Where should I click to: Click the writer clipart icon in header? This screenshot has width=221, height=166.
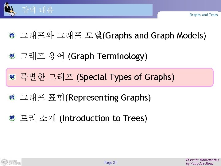pyautogui.click(x=10, y=9)
